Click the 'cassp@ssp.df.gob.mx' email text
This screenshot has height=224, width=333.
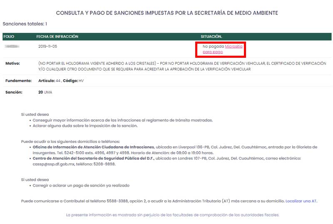(54, 164)
